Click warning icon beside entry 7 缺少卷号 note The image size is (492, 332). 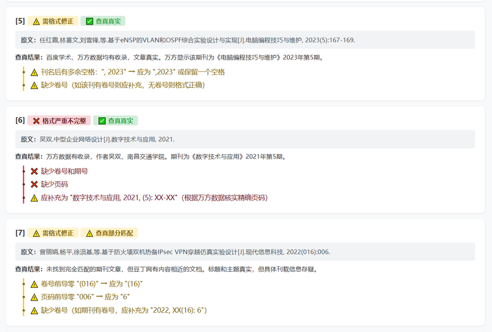click(x=34, y=310)
